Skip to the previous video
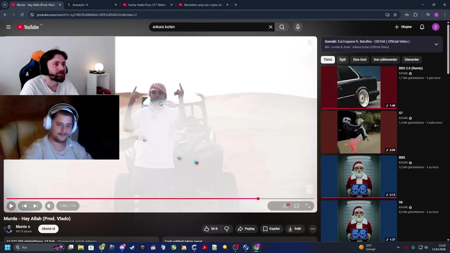450x253 pixels. point(24,206)
